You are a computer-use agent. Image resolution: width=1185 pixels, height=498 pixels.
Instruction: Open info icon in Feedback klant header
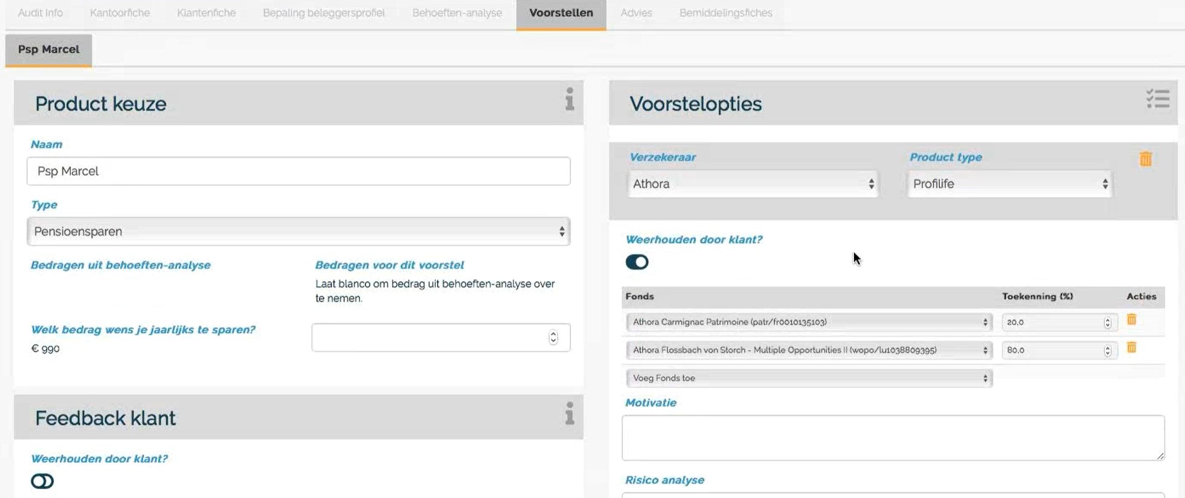[569, 413]
